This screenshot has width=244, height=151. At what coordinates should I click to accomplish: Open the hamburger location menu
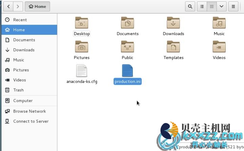click(x=233, y=6)
